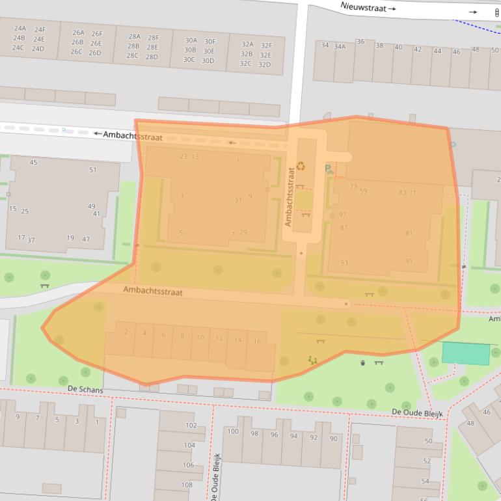
Task: Select the building numbered 45
Action: click(33, 163)
